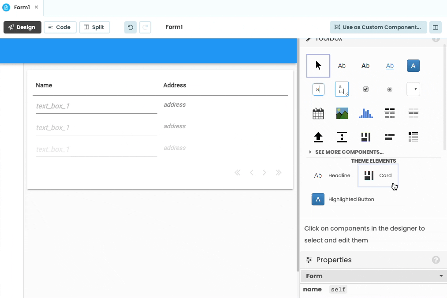Switch to Code view
Viewport: 447px width, 298px height.
pos(60,27)
